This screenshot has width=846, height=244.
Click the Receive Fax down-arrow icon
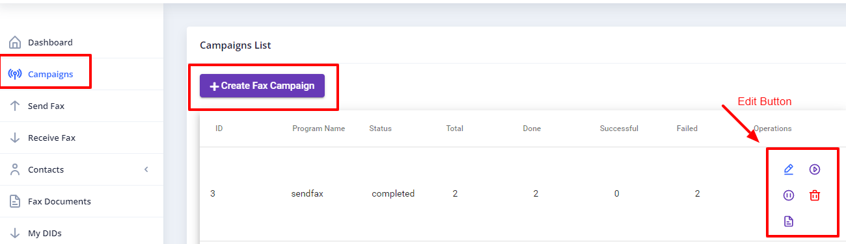point(15,138)
